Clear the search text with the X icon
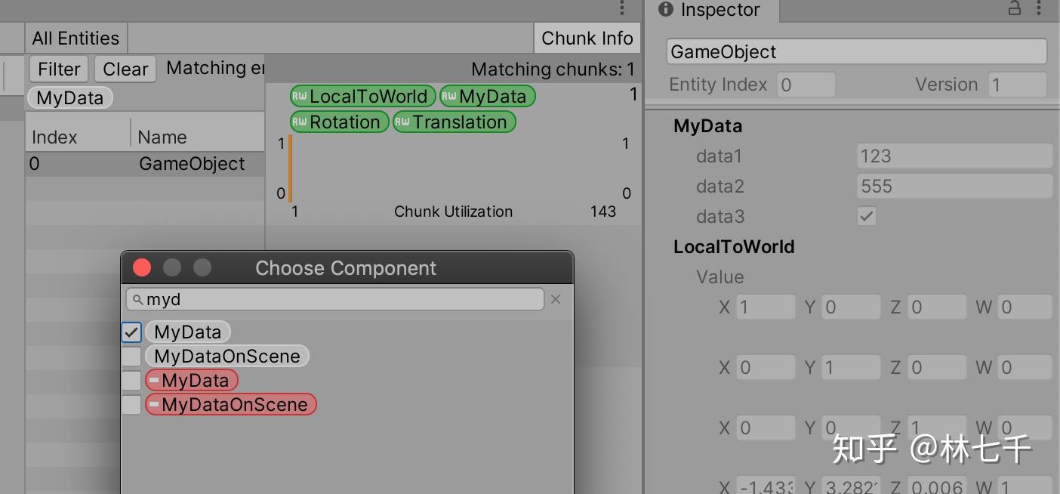Screen dimensions: 1060x494 coord(556,299)
